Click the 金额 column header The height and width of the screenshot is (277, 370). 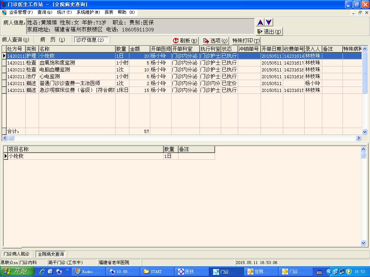click(x=139, y=49)
